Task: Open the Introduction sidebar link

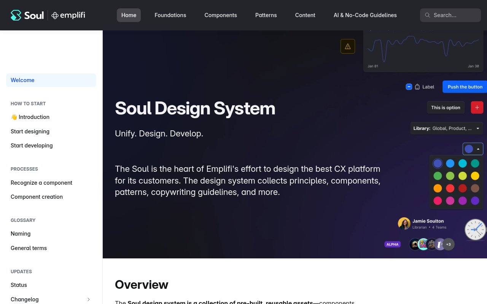Action: (51, 117)
